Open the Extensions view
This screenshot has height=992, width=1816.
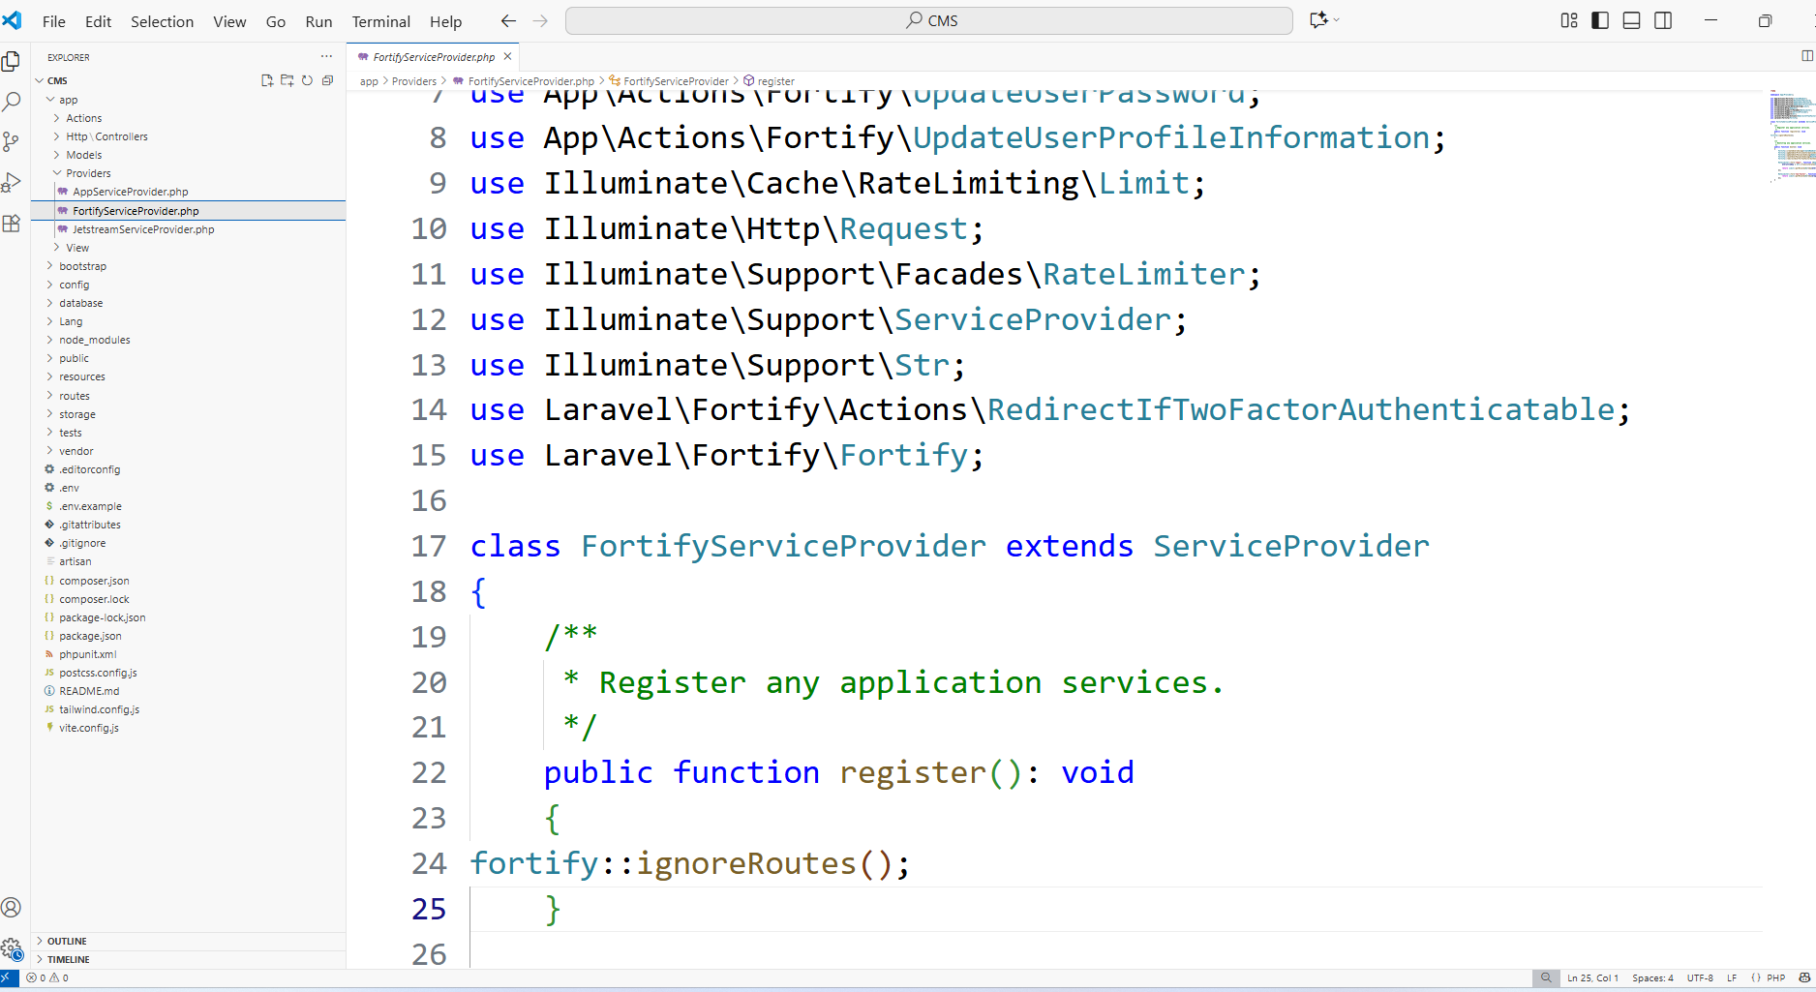coord(12,224)
